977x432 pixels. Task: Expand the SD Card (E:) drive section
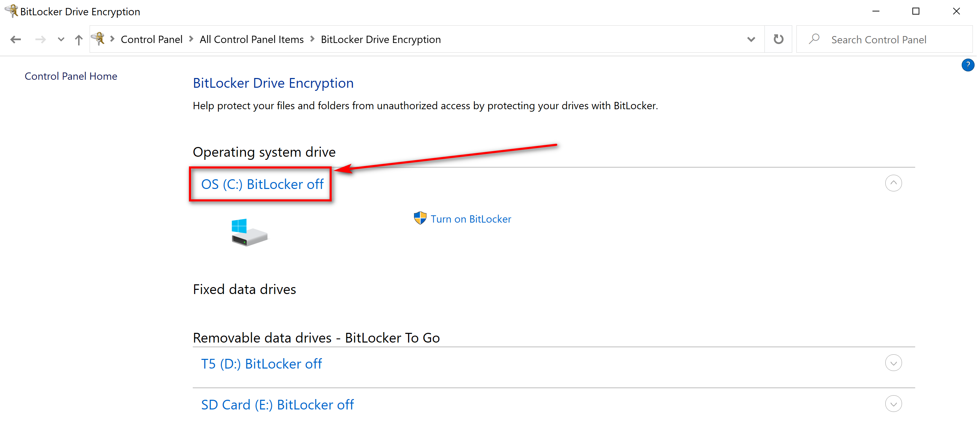pyautogui.click(x=893, y=404)
